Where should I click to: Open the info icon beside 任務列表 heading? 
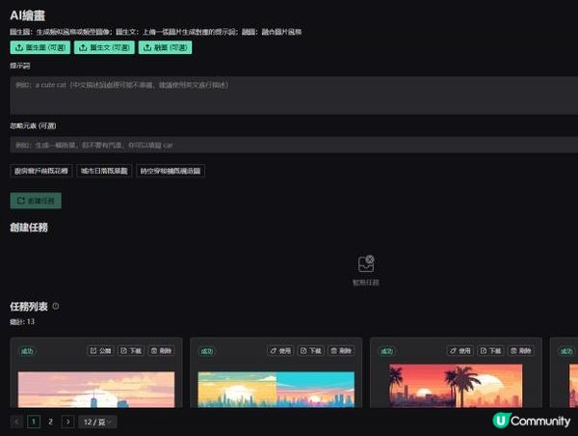[x=56, y=306]
